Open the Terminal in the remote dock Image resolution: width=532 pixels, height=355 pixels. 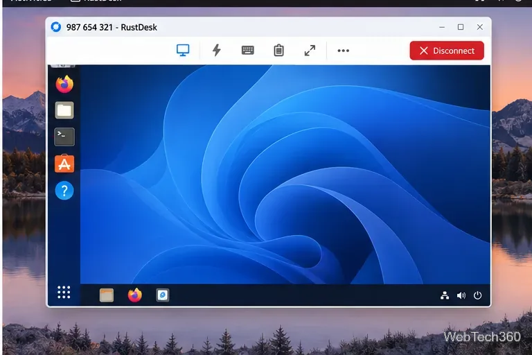(x=64, y=137)
